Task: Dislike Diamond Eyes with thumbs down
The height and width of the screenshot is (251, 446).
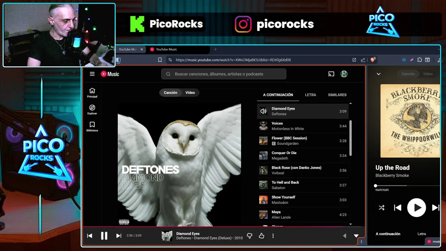Action: pyautogui.click(x=249, y=236)
